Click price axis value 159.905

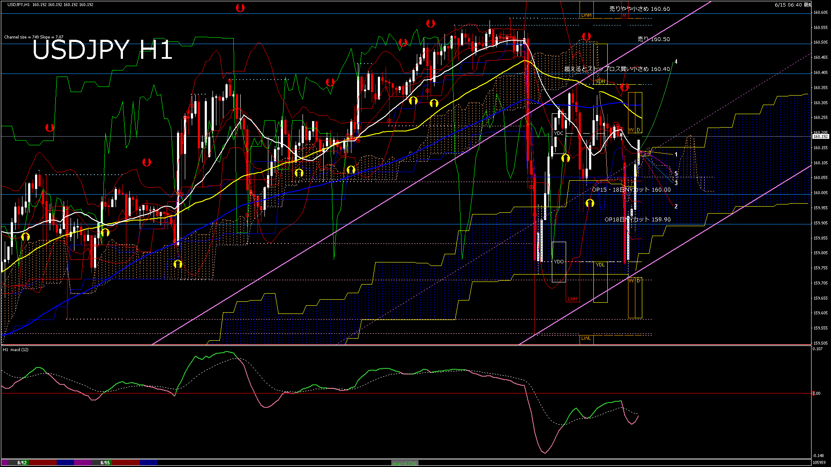coord(821,223)
